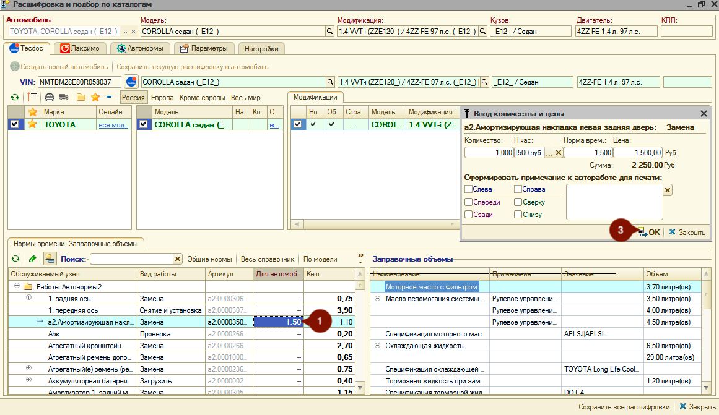Viewport: 719px width, 415px height.
Task: Switch to the Параметры tab
Action: point(204,48)
